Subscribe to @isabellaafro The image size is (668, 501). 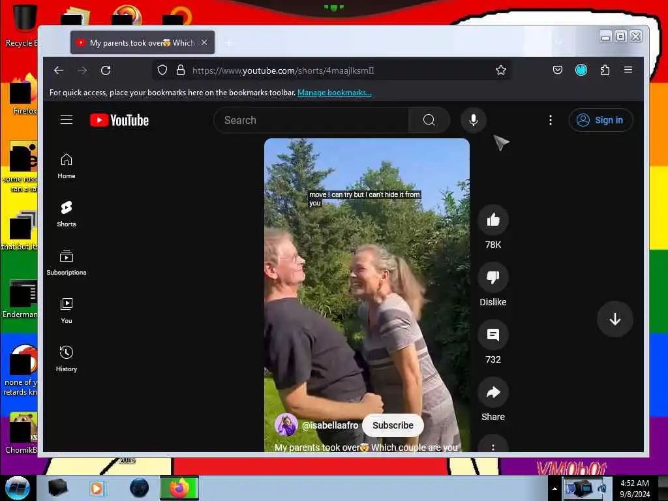393,425
